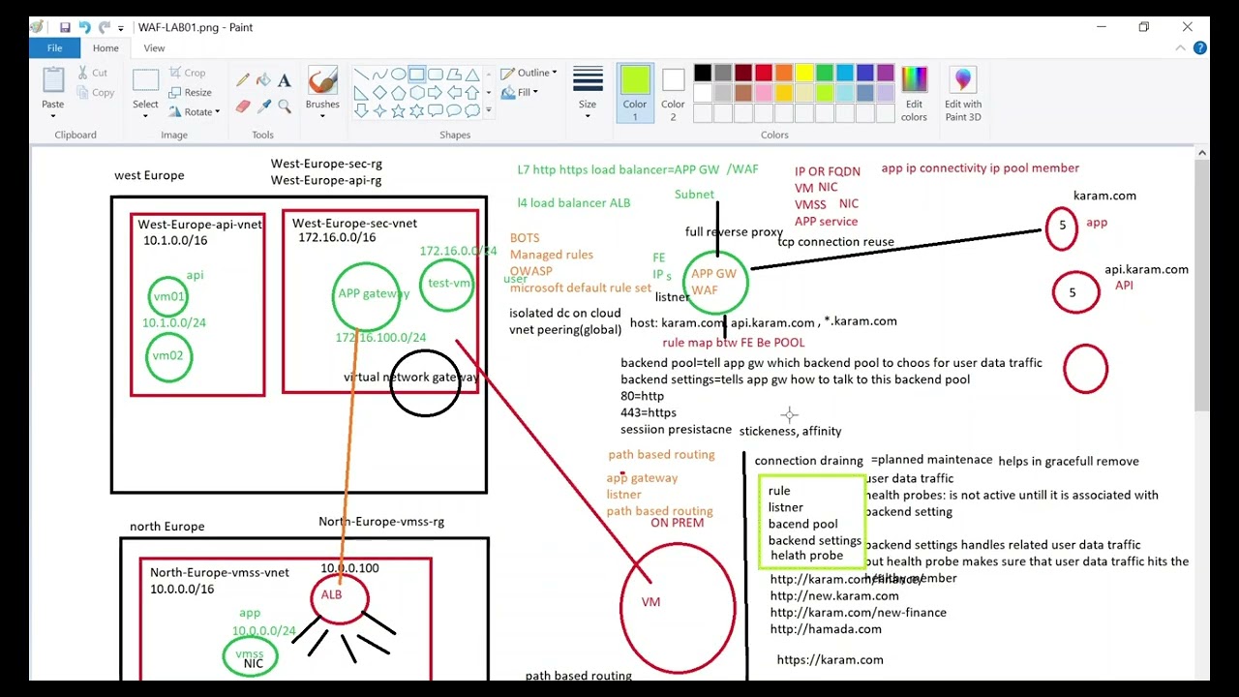Open the File menu
This screenshot has height=697, width=1239.
point(54,48)
